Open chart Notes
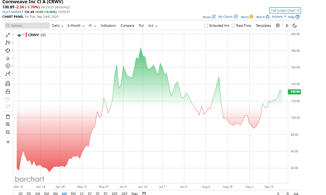The width and height of the screenshot is (326, 195). tap(209, 17)
